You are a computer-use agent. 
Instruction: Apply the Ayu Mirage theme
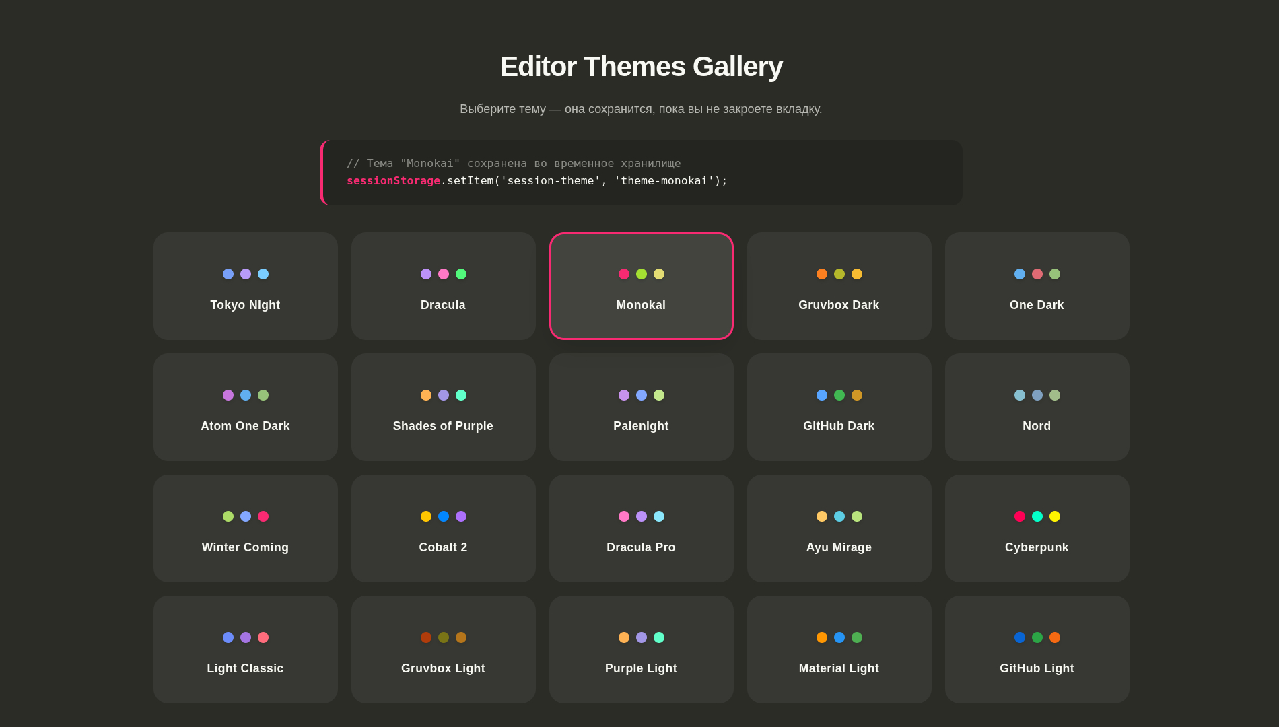(x=839, y=528)
